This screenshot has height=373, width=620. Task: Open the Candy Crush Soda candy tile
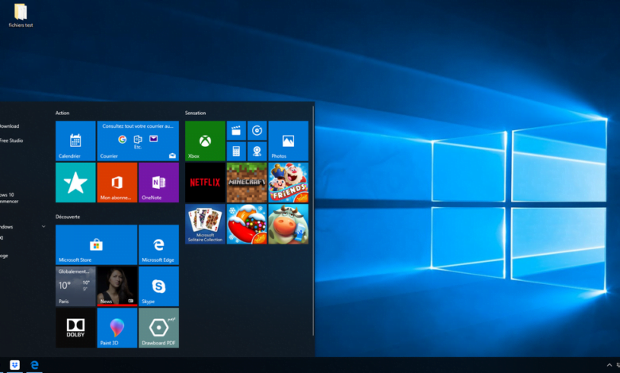pos(246,224)
